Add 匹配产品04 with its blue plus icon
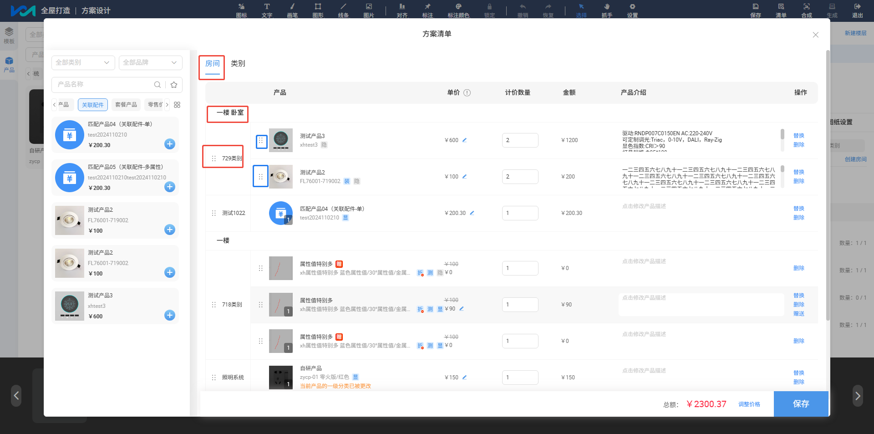Image resolution: width=874 pixels, height=434 pixels. [170, 144]
